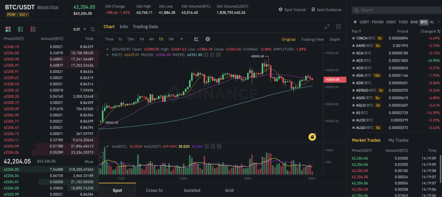Add ADA/BTC to favorites

click(x=354, y=75)
